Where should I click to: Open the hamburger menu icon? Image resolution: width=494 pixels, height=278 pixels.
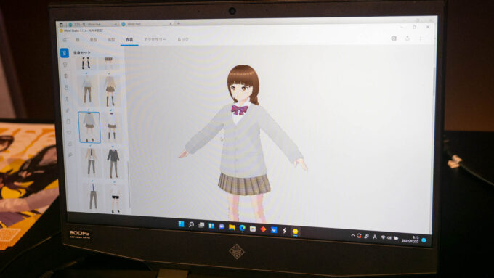click(x=65, y=40)
